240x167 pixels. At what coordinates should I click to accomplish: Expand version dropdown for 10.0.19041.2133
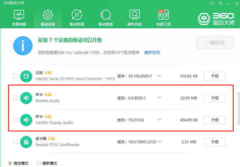(160, 142)
